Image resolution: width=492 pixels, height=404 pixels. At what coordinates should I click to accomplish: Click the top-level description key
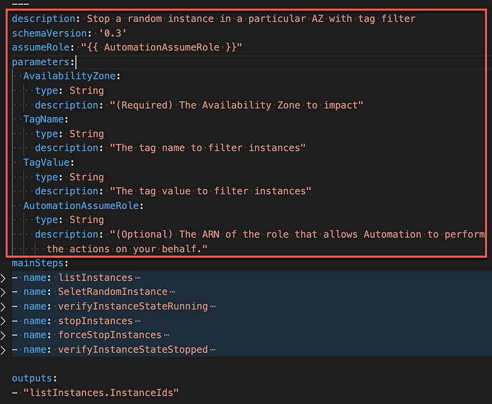coord(43,19)
